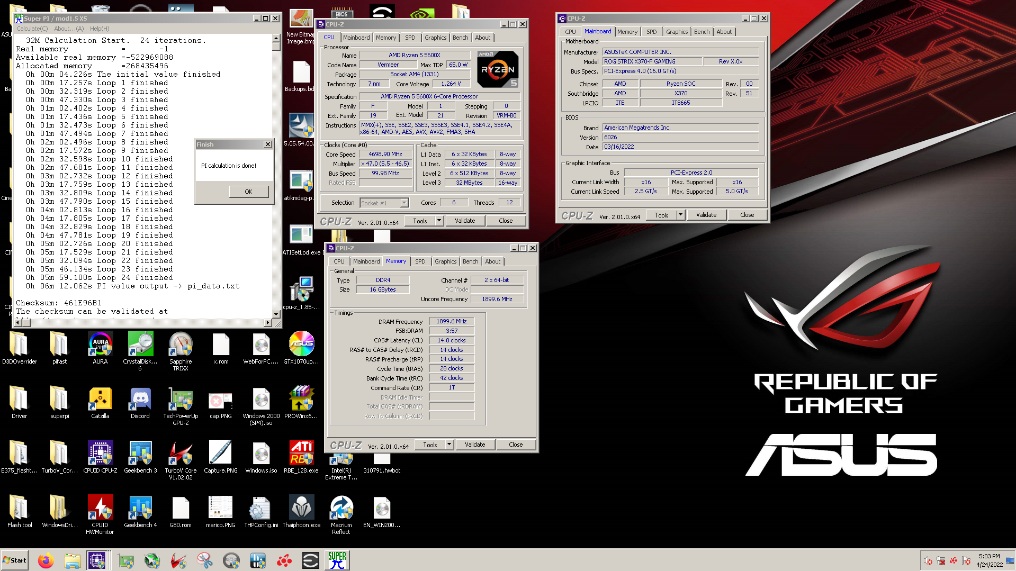Switch to SPD tab in CPU-Z CPU window
Image resolution: width=1016 pixels, height=571 pixels.
point(410,38)
